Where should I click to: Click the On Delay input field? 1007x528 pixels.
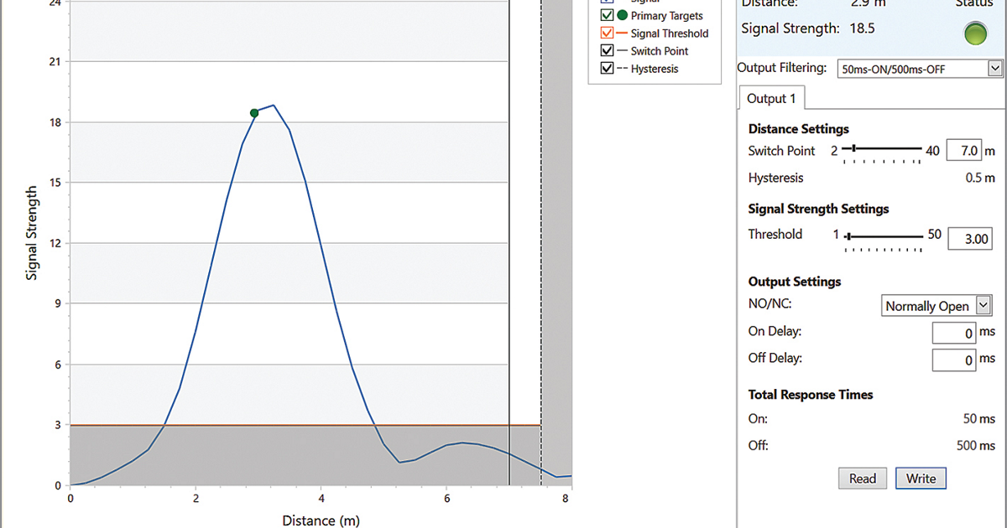pyautogui.click(x=955, y=334)
